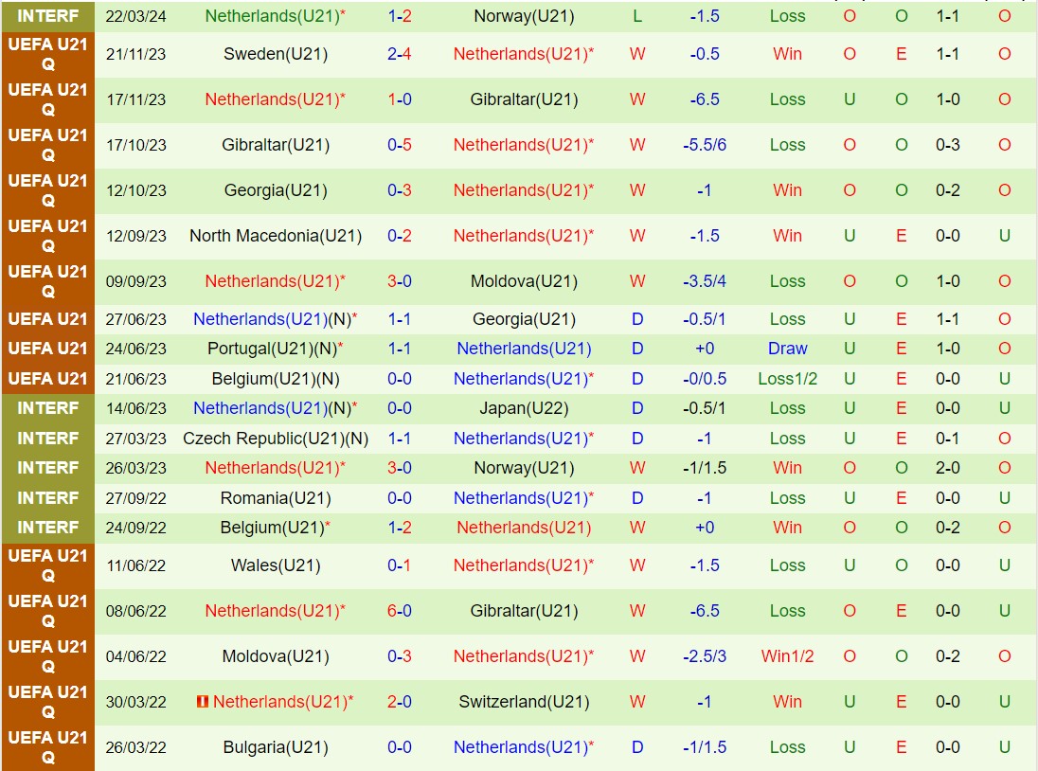
Task: Click the Japan(U22) team name
Action: tap(523, 408)
